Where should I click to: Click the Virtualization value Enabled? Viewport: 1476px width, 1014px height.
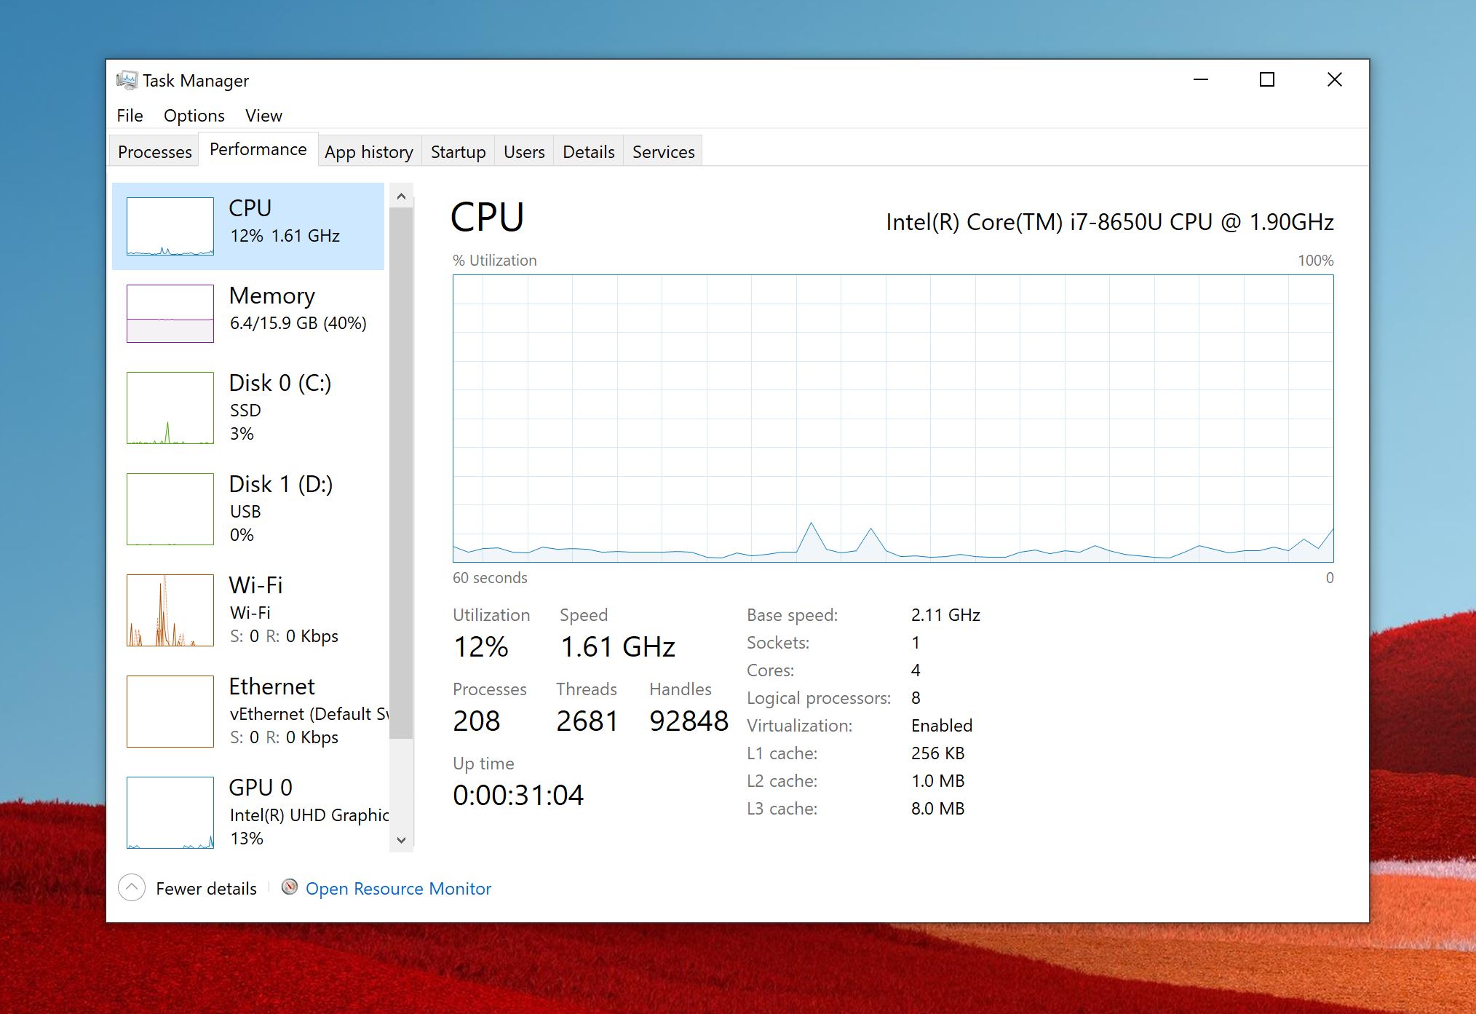pyautogui.click(x=942, y=726)
